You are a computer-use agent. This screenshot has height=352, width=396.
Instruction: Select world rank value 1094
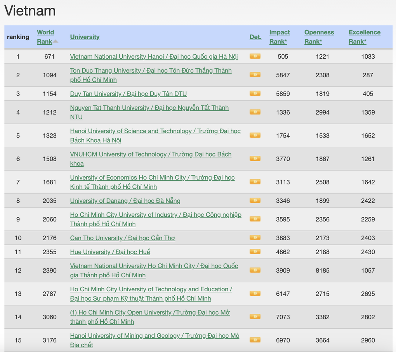pyautogui.click(x=50, y=75)
